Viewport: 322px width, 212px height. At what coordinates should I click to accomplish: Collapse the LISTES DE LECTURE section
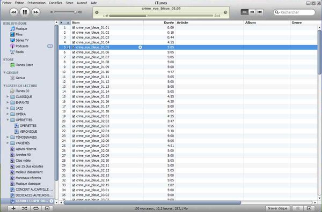4,86
